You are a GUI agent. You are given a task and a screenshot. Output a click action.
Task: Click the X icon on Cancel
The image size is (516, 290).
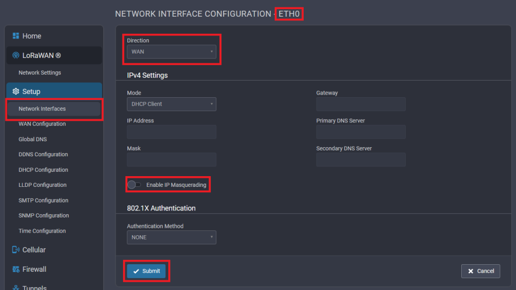pos(471,271)
